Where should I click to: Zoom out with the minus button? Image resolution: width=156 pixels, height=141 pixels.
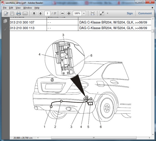click(x=62, y=13)
